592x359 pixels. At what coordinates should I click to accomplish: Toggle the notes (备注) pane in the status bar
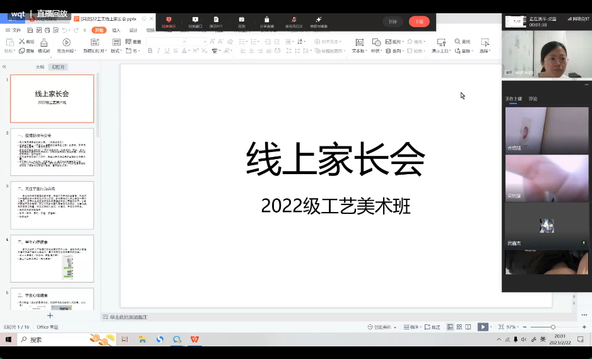point(411,327)
